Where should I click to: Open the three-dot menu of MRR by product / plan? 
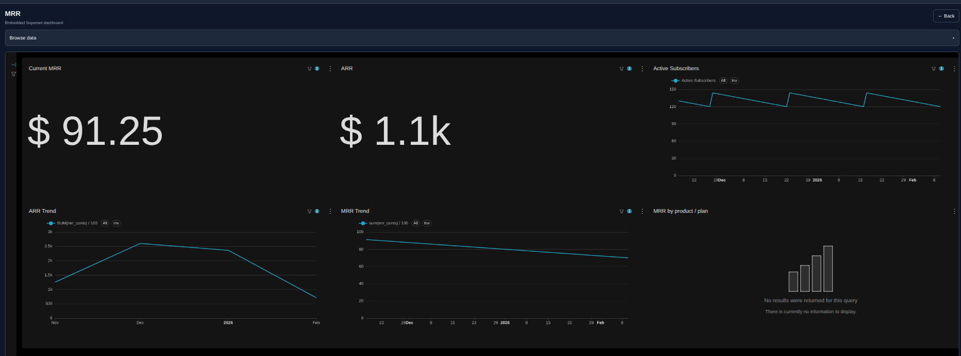click(x=954, y=211)
